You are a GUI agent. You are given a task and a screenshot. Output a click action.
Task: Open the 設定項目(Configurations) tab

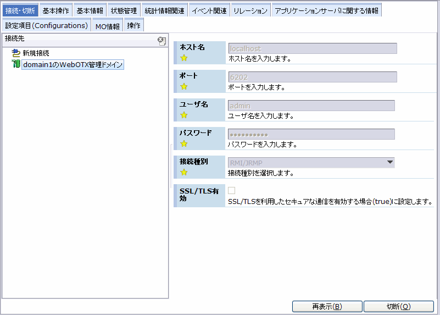pyautogui.click(x=46, y=25)
